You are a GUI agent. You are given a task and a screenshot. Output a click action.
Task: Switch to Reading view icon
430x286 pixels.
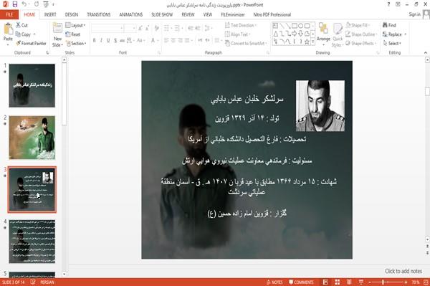coord(349,282)
